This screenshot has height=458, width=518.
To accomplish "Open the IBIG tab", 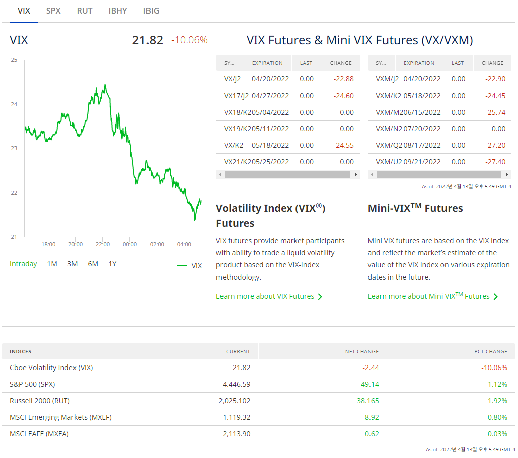I will (x=151, y=11).
